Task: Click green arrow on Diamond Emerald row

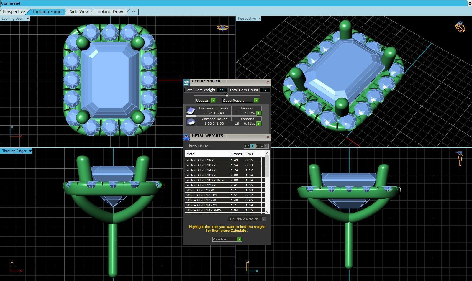Action: (259, 113)
